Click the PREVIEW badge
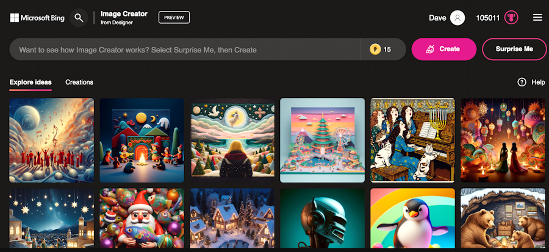The width and height of the screenshot is (549, 252). pos(174,18)
